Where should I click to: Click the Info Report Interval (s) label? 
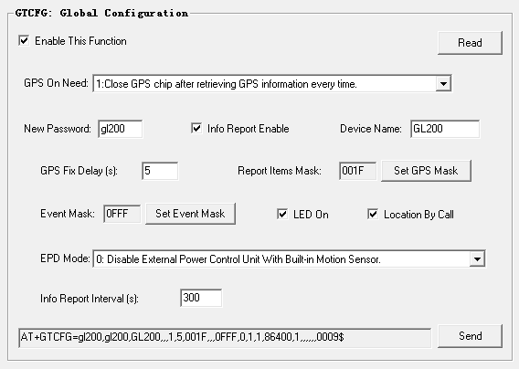tap(90, 299)
